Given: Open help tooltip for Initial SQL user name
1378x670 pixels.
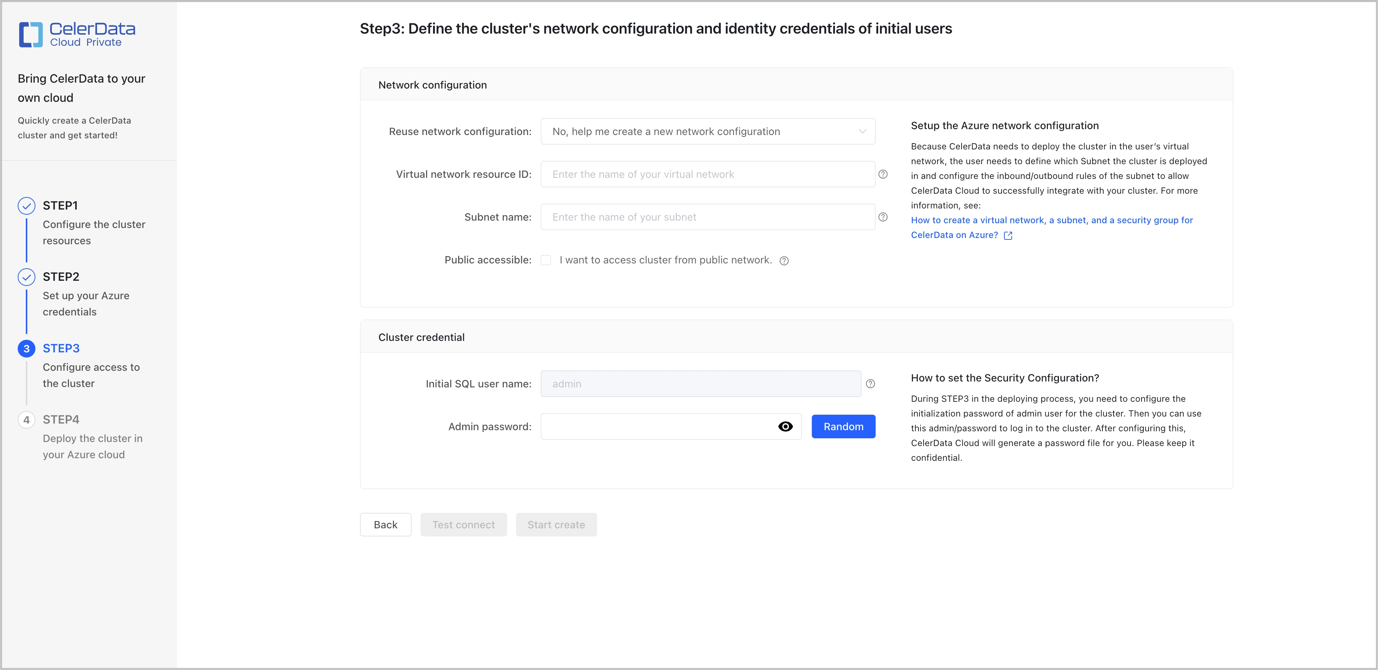Looking at the screenshot, I should [x=870, y=384].
